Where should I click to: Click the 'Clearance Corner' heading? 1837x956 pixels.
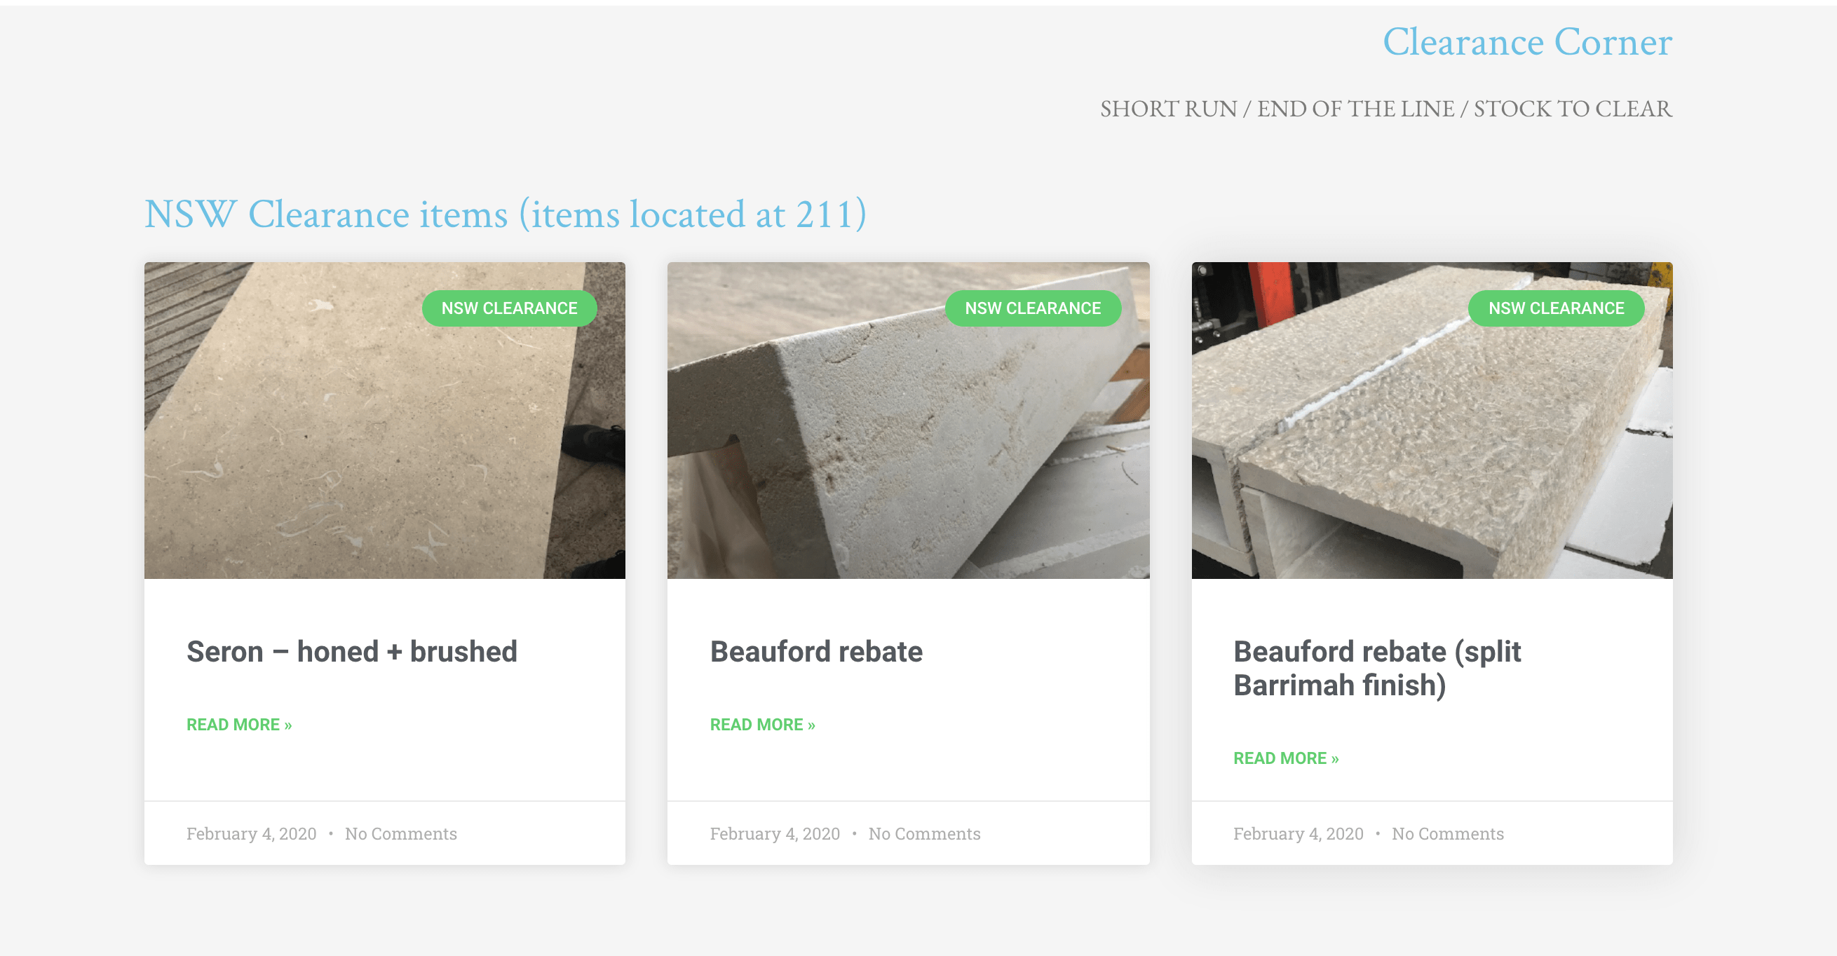1527,41
